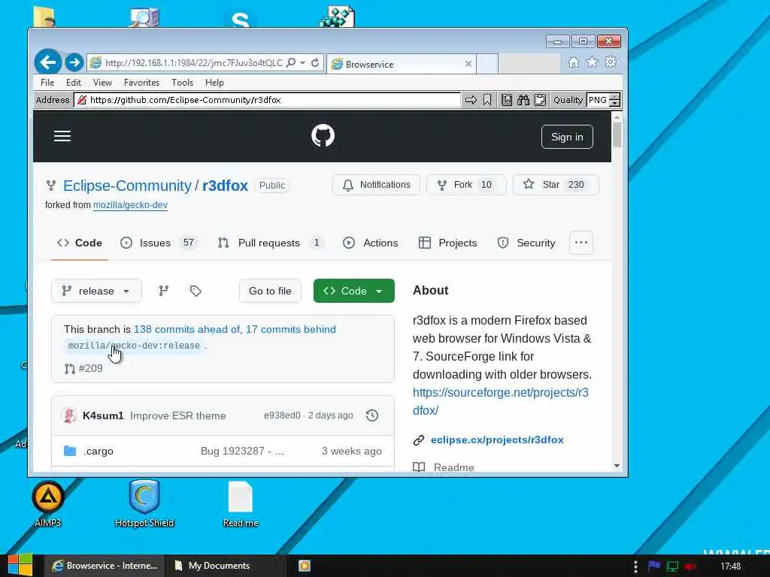Open IE Tools gear icon
Screen dimensions: 770x577
point(611,62)
